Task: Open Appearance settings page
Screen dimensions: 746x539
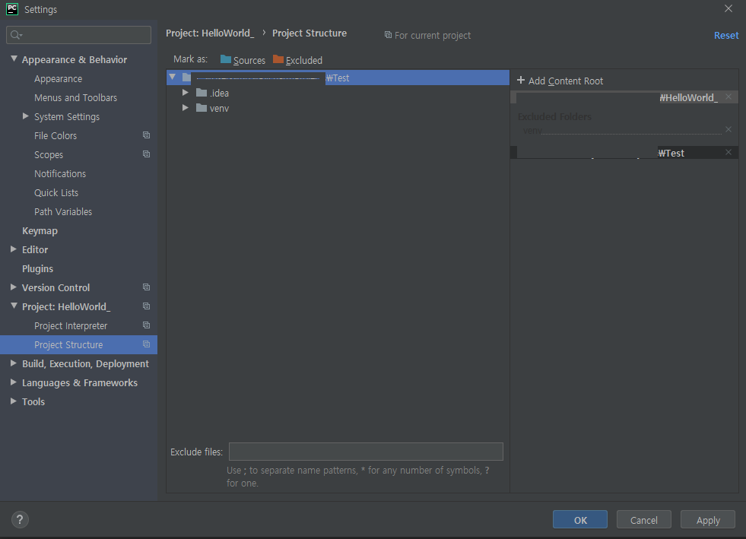Action: (58, 78)
